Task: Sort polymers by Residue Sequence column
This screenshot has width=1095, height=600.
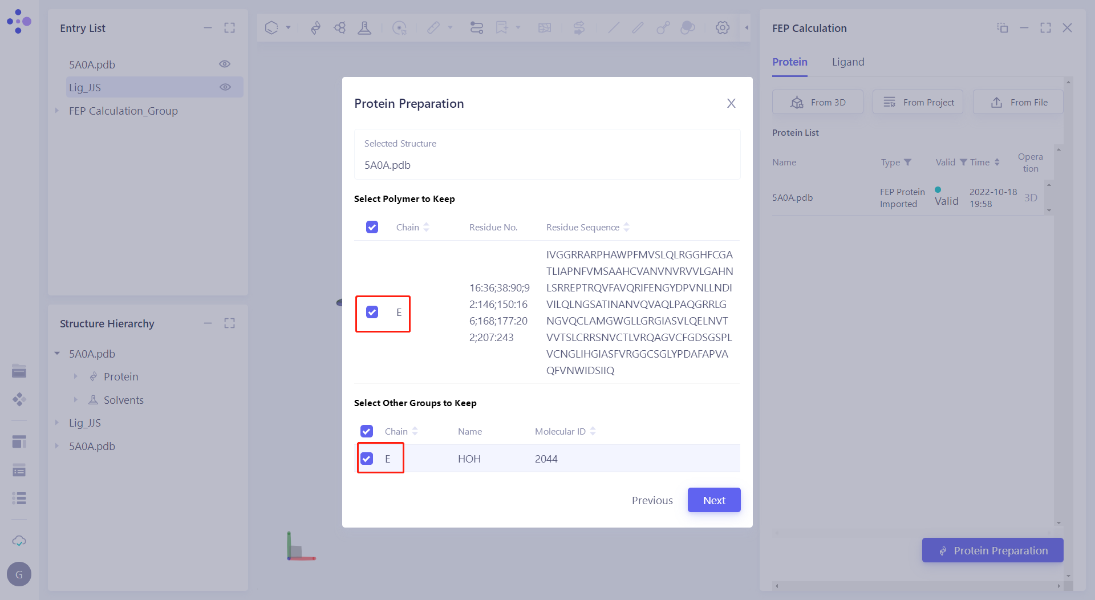Action: tap(626, 227)
